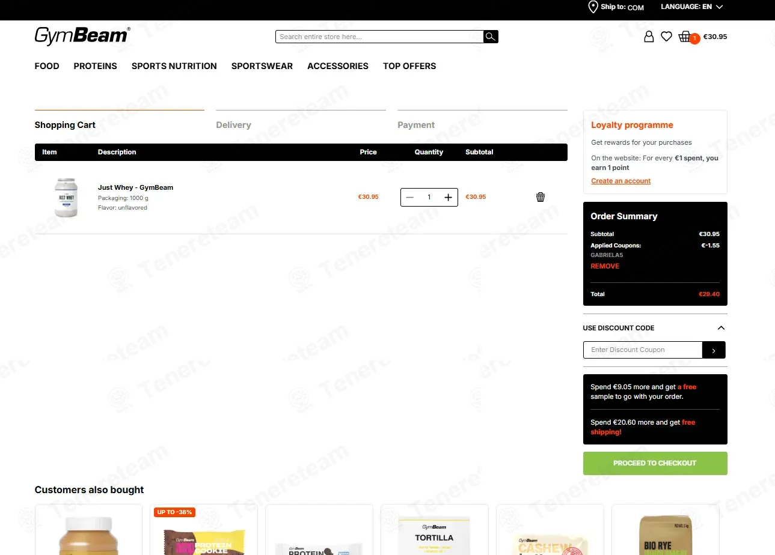
Task: Open the Protein bar product card
Action: pyautogui.click(x=319, y=530)
